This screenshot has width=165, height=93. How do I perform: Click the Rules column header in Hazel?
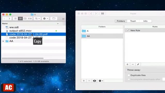(x=155, y=27)
